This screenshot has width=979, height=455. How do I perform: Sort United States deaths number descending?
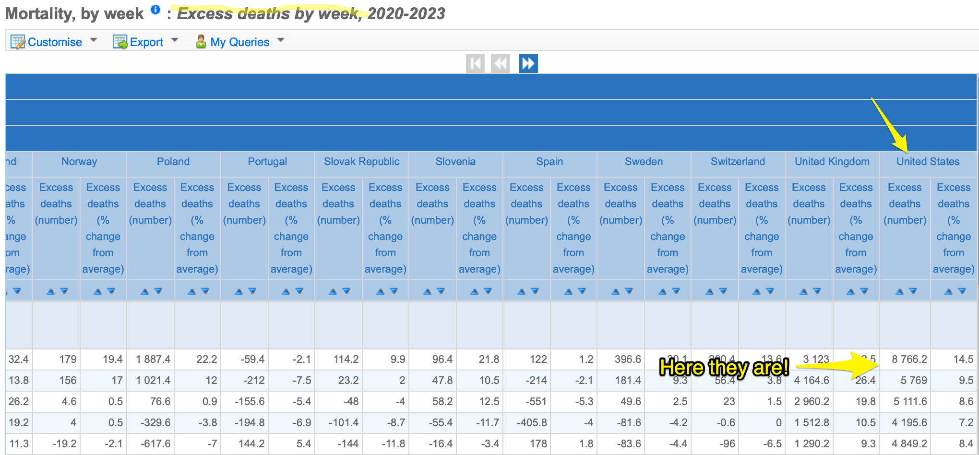tap(913, 291)
